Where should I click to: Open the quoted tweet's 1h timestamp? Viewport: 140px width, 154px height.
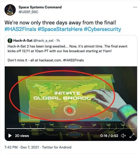(x=58, y=40)
